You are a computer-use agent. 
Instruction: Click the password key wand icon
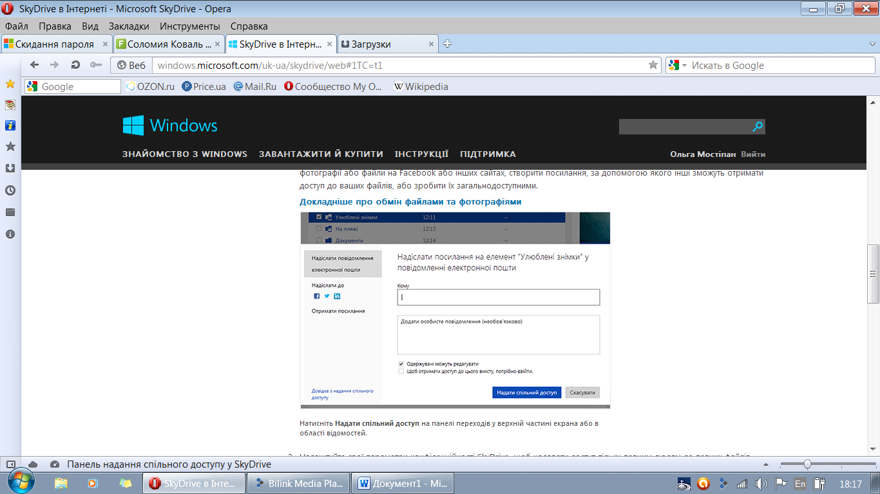[x=96, y=65]
